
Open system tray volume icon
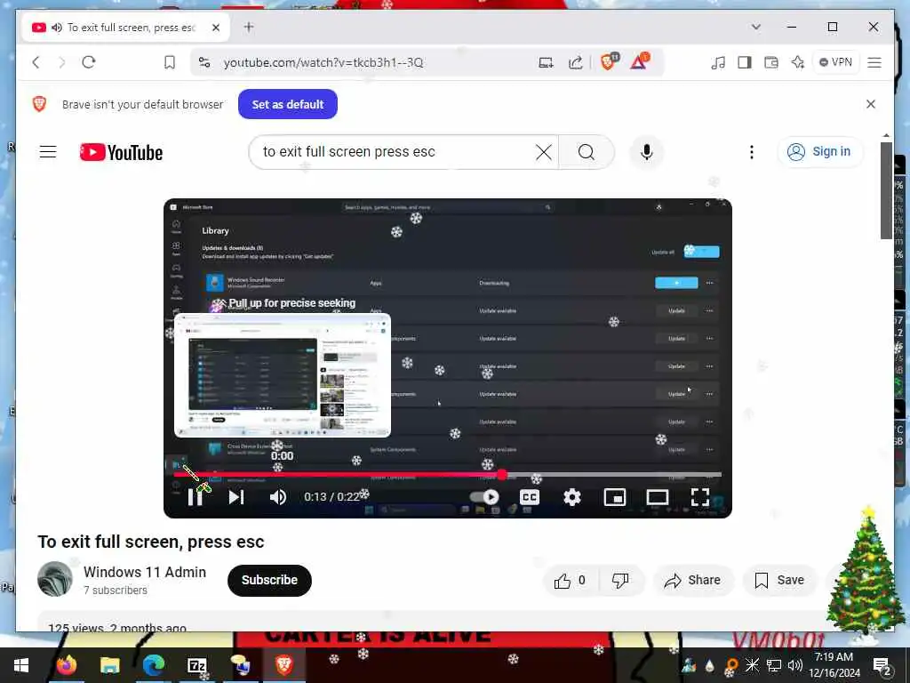(795, 665)
